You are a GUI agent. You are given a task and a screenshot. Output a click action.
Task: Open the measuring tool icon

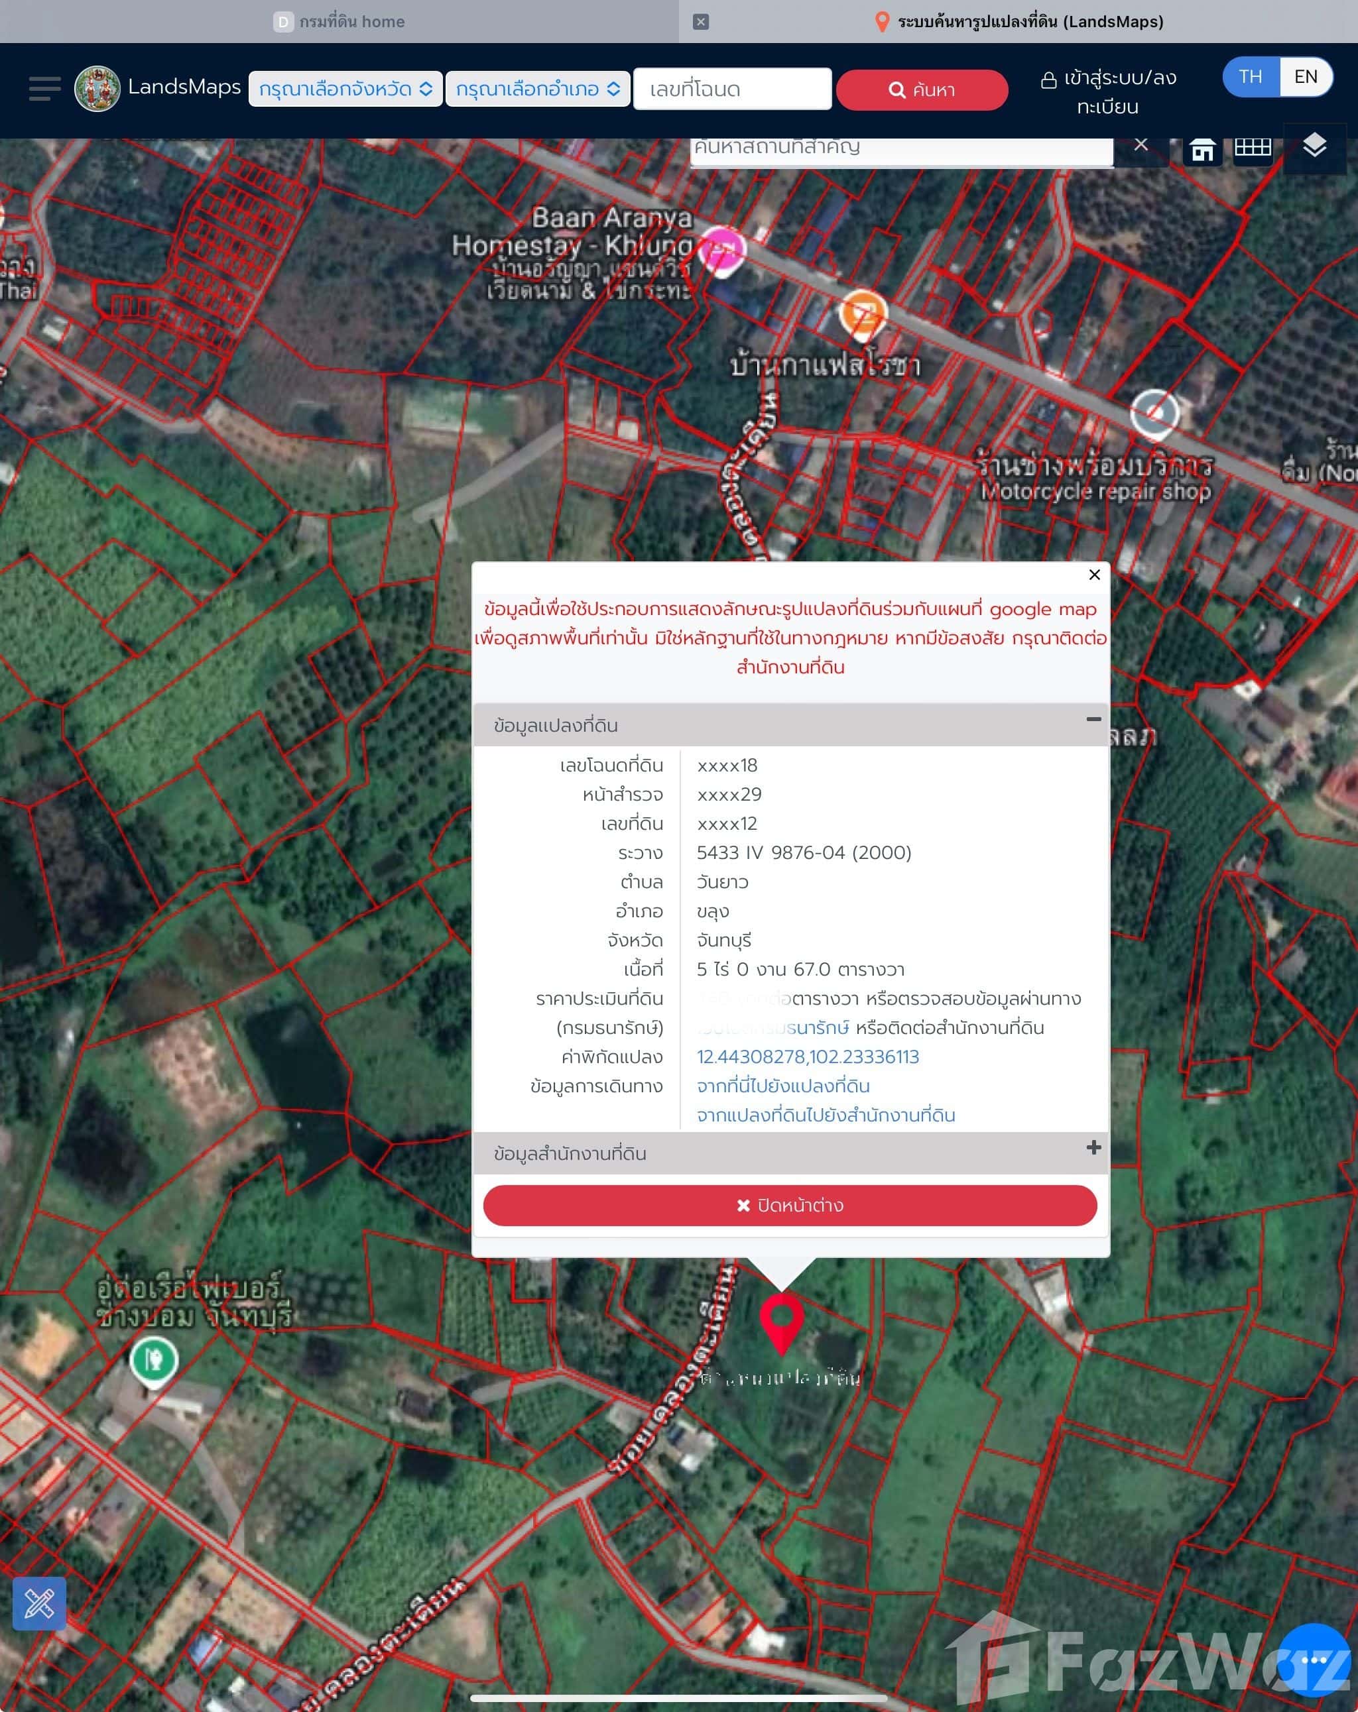tap(39, 1603)
